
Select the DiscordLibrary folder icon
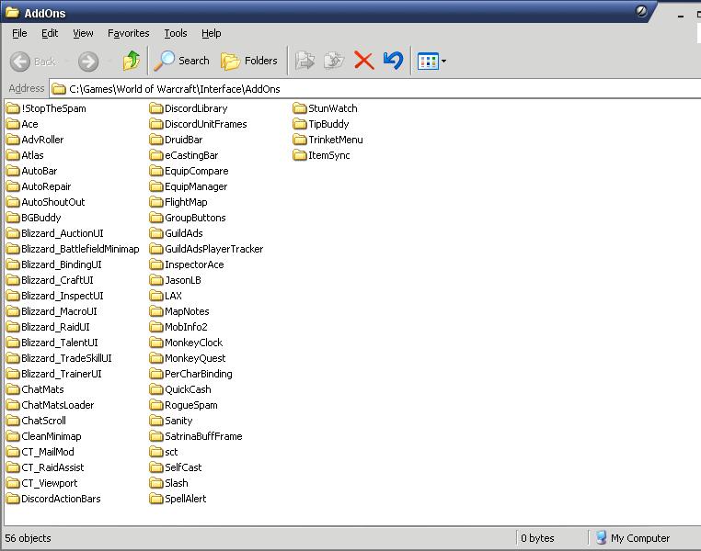(x=156, y=108)
